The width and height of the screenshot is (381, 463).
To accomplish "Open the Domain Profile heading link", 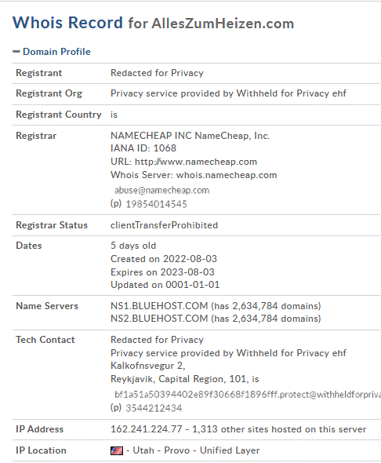I will (56, 52).
